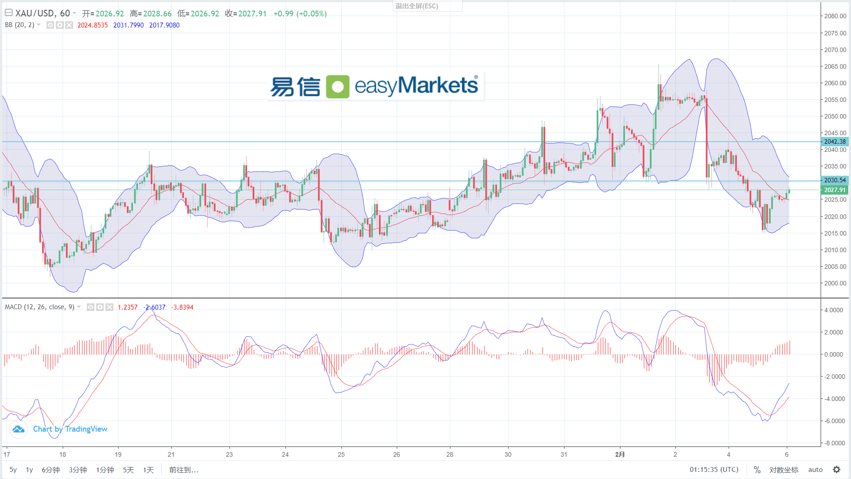Click the XAU/USD, 60 symbol title
Viewport: 851px width, 479px height.
click(43, 13)
